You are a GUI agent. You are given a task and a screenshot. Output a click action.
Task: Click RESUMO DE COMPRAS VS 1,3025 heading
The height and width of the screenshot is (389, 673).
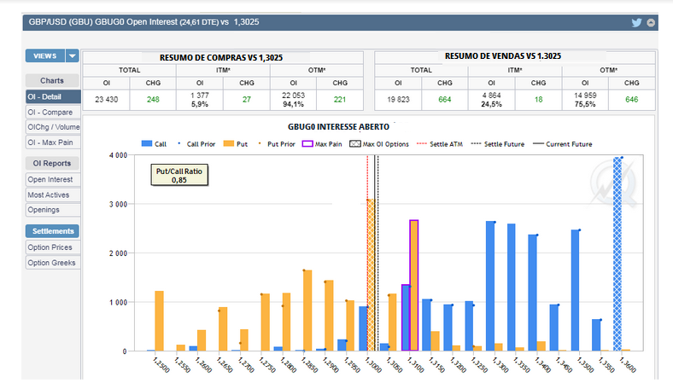tap(221, 57)
